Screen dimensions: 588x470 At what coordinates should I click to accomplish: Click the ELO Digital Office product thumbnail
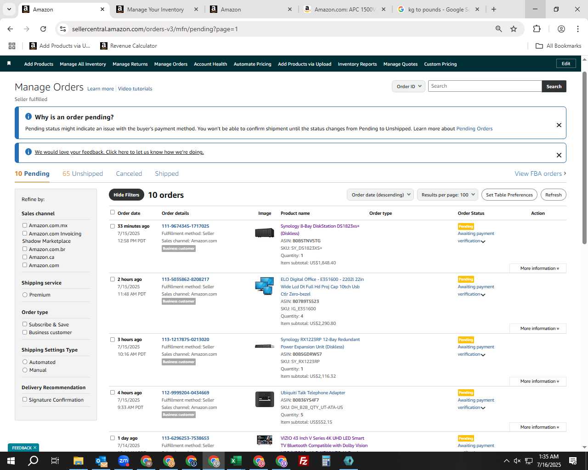[x=265, y=285]
